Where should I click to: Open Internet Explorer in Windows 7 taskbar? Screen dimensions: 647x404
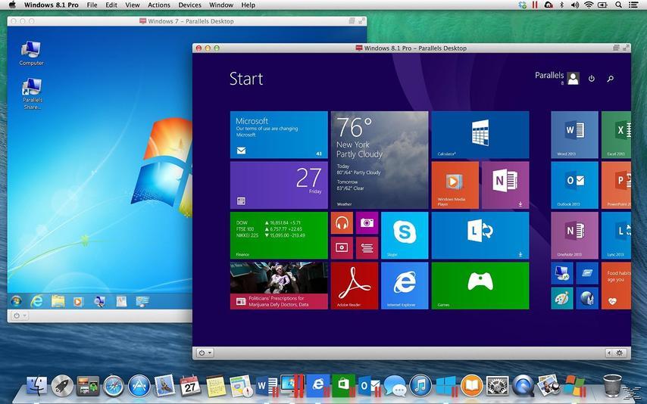tap(36, 301)
